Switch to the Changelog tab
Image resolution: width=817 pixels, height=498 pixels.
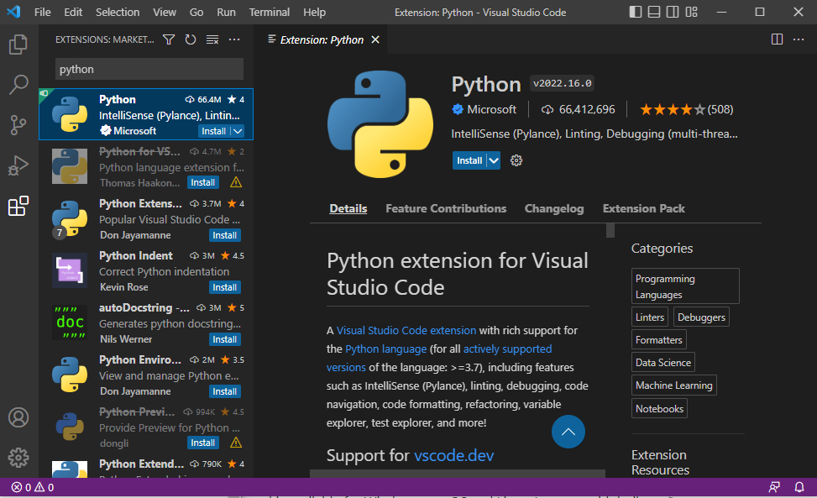[x=554, y=208]
